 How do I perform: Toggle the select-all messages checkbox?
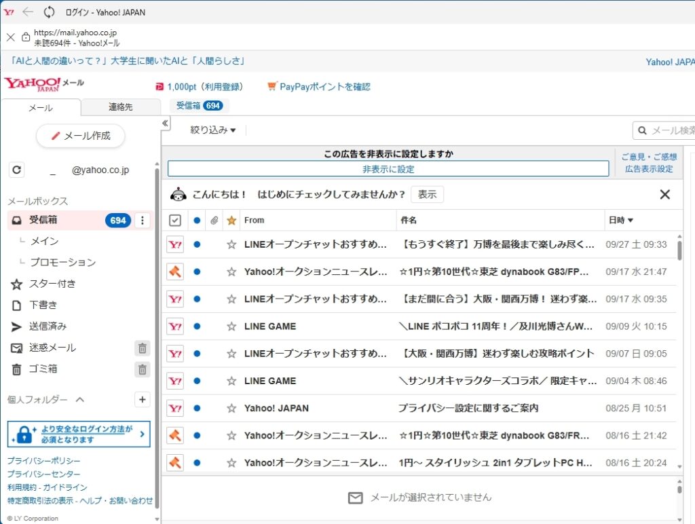tap(175, 220)
